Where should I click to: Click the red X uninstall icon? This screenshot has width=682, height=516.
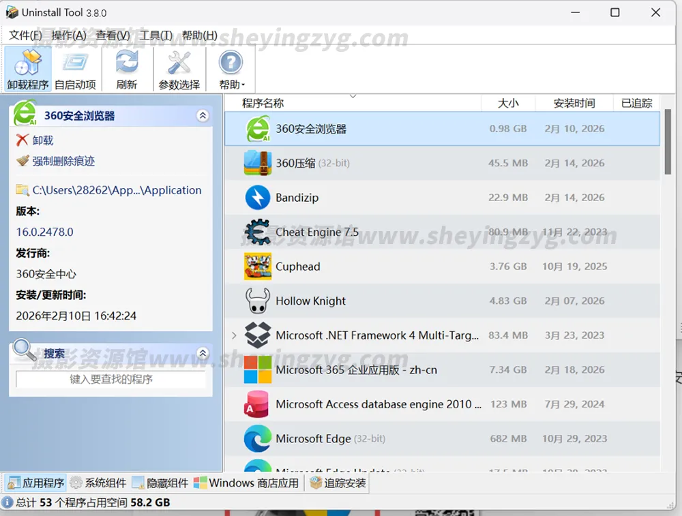coord(23,140)
